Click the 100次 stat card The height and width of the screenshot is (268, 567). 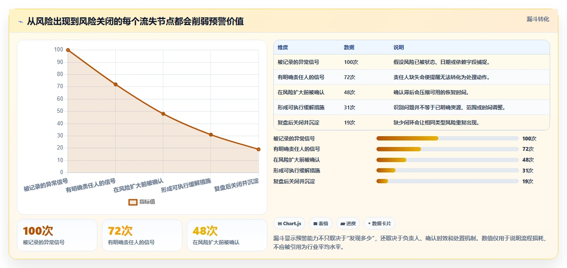[57, 235]
